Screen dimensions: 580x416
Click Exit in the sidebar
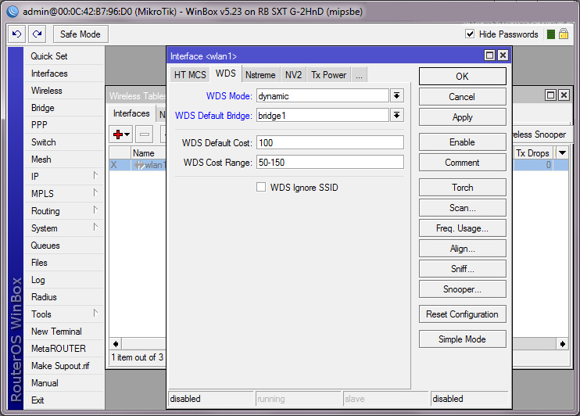pos(63,400)
